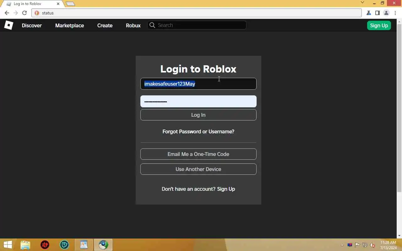Viewport: 402px width, 251px height.
Task: Click the scrollbar up arrow
Action: (399, 21)
